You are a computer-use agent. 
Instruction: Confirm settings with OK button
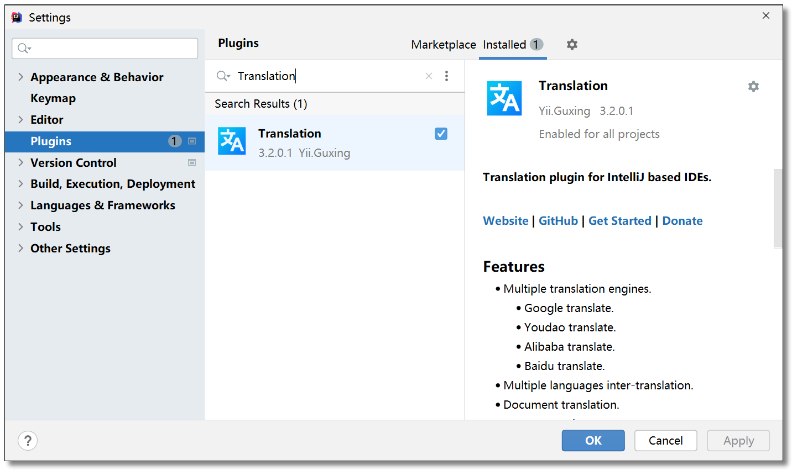[593, 441]
